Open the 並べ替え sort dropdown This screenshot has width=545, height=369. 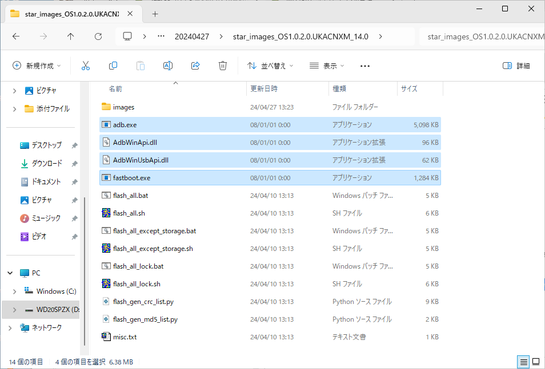[x=270, y=66]
